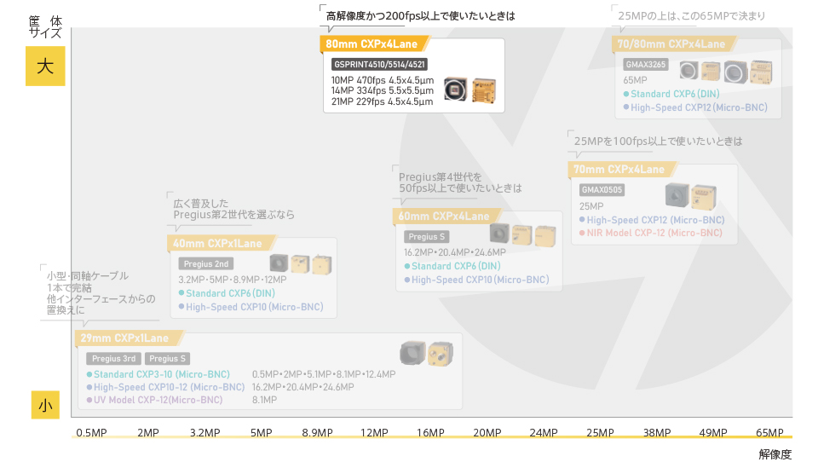Click High-Speed CXP10 link in 40mm card
This screenshot has height=462, width=818.
[254, 307]
